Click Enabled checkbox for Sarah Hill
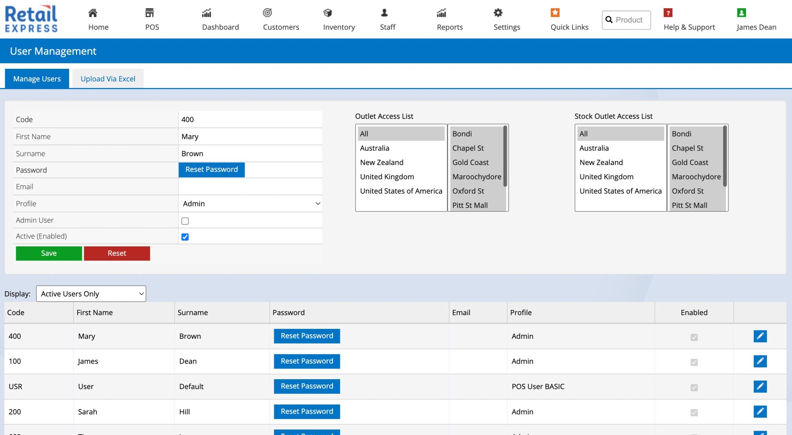Image resolution: width=792 pixels, height=435 pixels. (x=694, y=413)
